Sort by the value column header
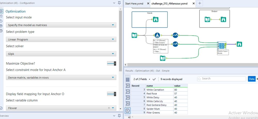 click(x=180, y=86)
